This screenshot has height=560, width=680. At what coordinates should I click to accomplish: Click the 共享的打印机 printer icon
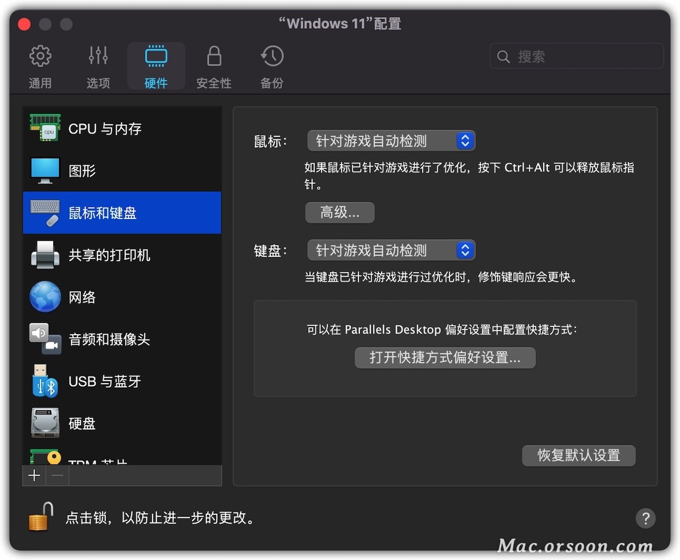[x=45, y=254]
